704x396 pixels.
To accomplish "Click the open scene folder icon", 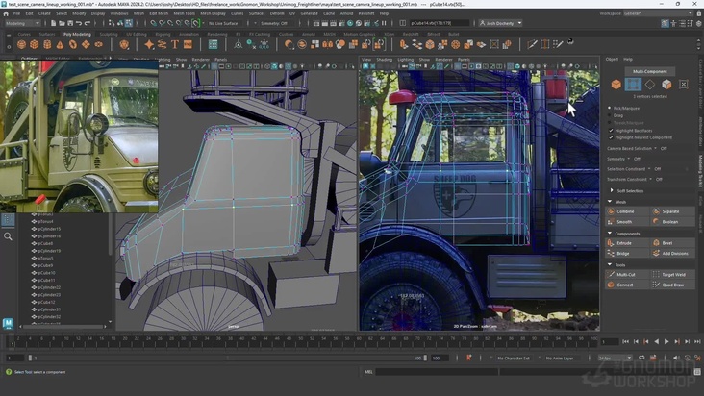I will (62, 23).
